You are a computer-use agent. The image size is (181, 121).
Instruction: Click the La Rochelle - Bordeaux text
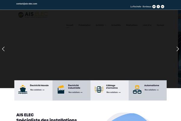click(x=141, y=7)
